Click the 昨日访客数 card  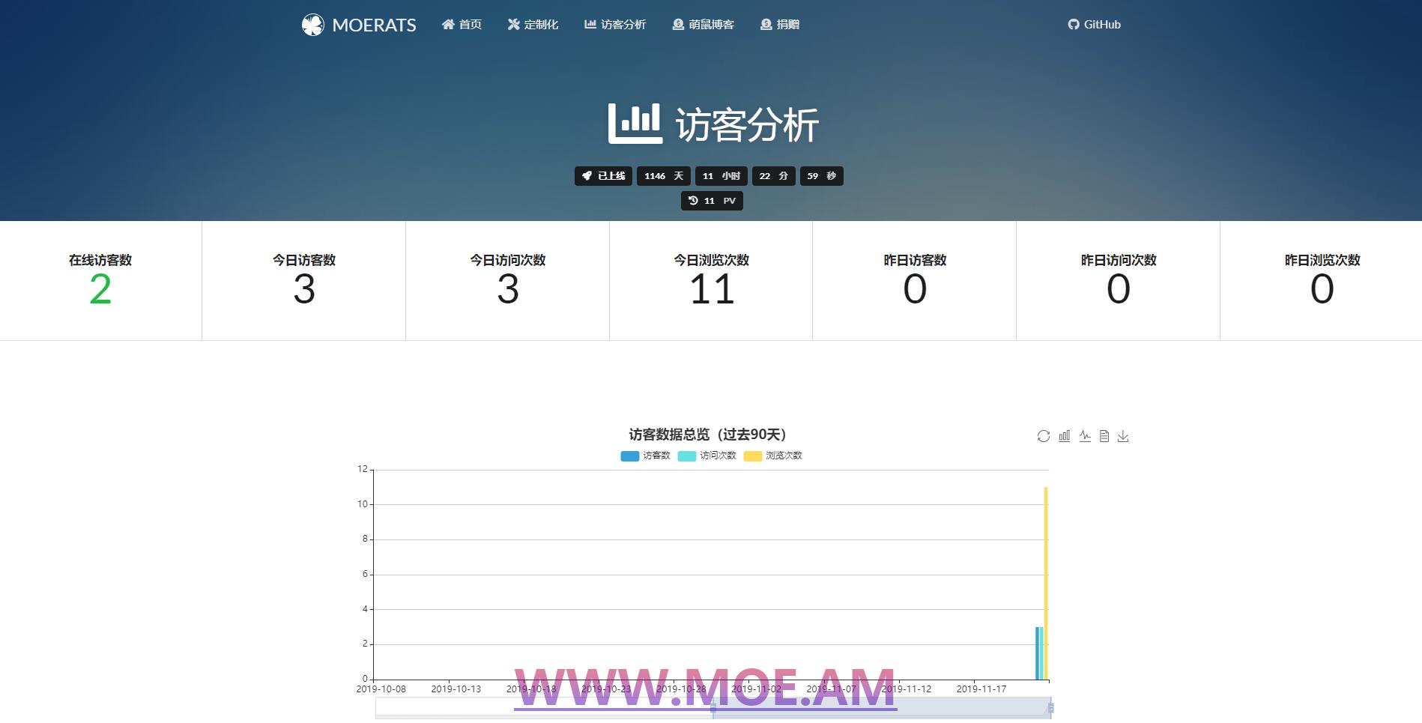point(915,281)
